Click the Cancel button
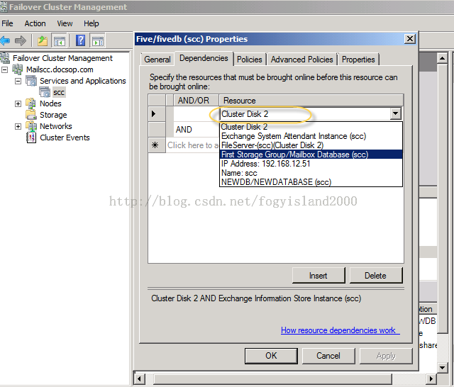This screenshot has width=454, height=387. 328,356
